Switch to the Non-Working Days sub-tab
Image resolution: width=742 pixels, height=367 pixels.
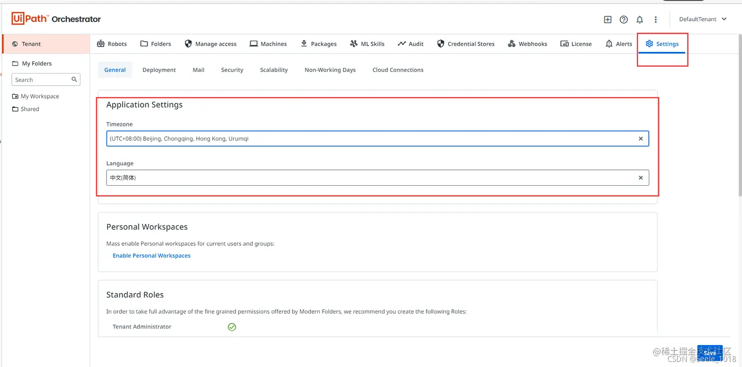tap(330, 70)
